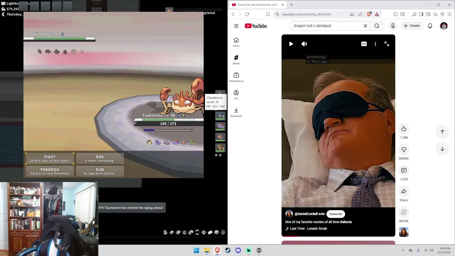
Task: Toggle the Brave sidebar panel
Action: pos(421,14)
